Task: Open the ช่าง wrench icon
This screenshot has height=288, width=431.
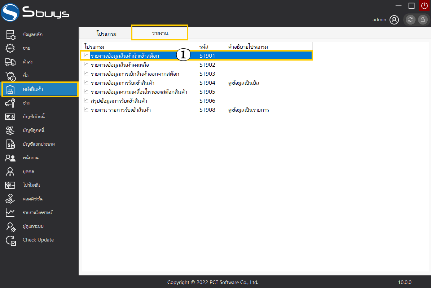Action: tap(10, 103)
